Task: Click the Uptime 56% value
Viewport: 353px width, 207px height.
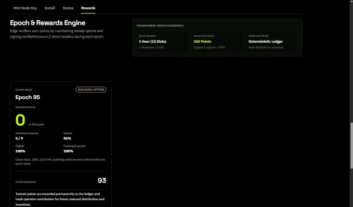Action: click(x=67, y=138)
